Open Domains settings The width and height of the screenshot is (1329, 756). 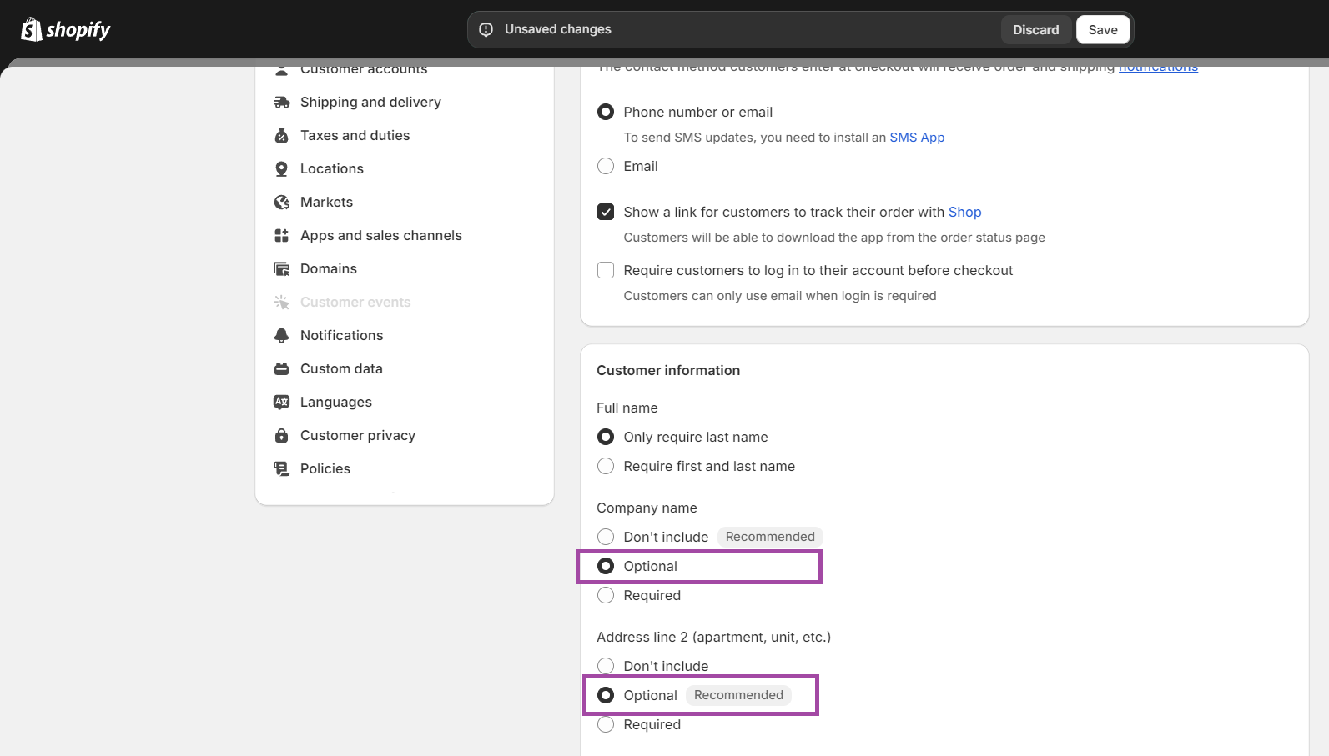tap(329, 269)
